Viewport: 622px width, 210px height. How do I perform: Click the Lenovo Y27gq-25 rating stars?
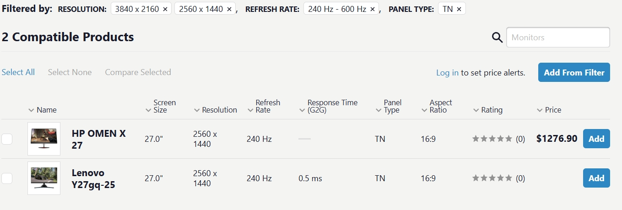(492, 178)
